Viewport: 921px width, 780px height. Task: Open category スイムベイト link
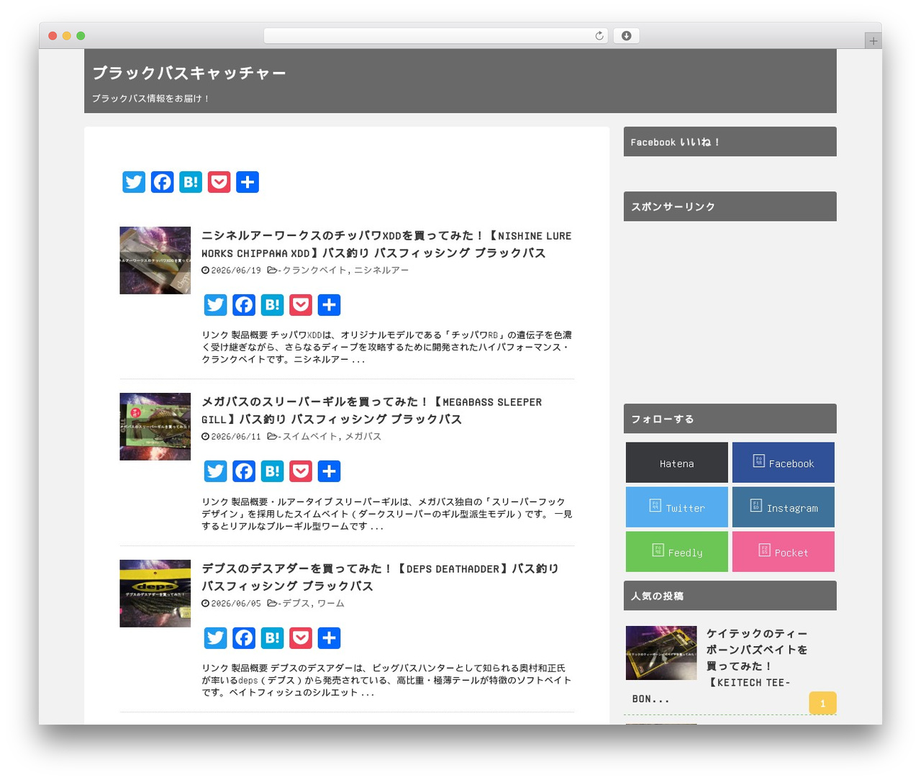309,437
